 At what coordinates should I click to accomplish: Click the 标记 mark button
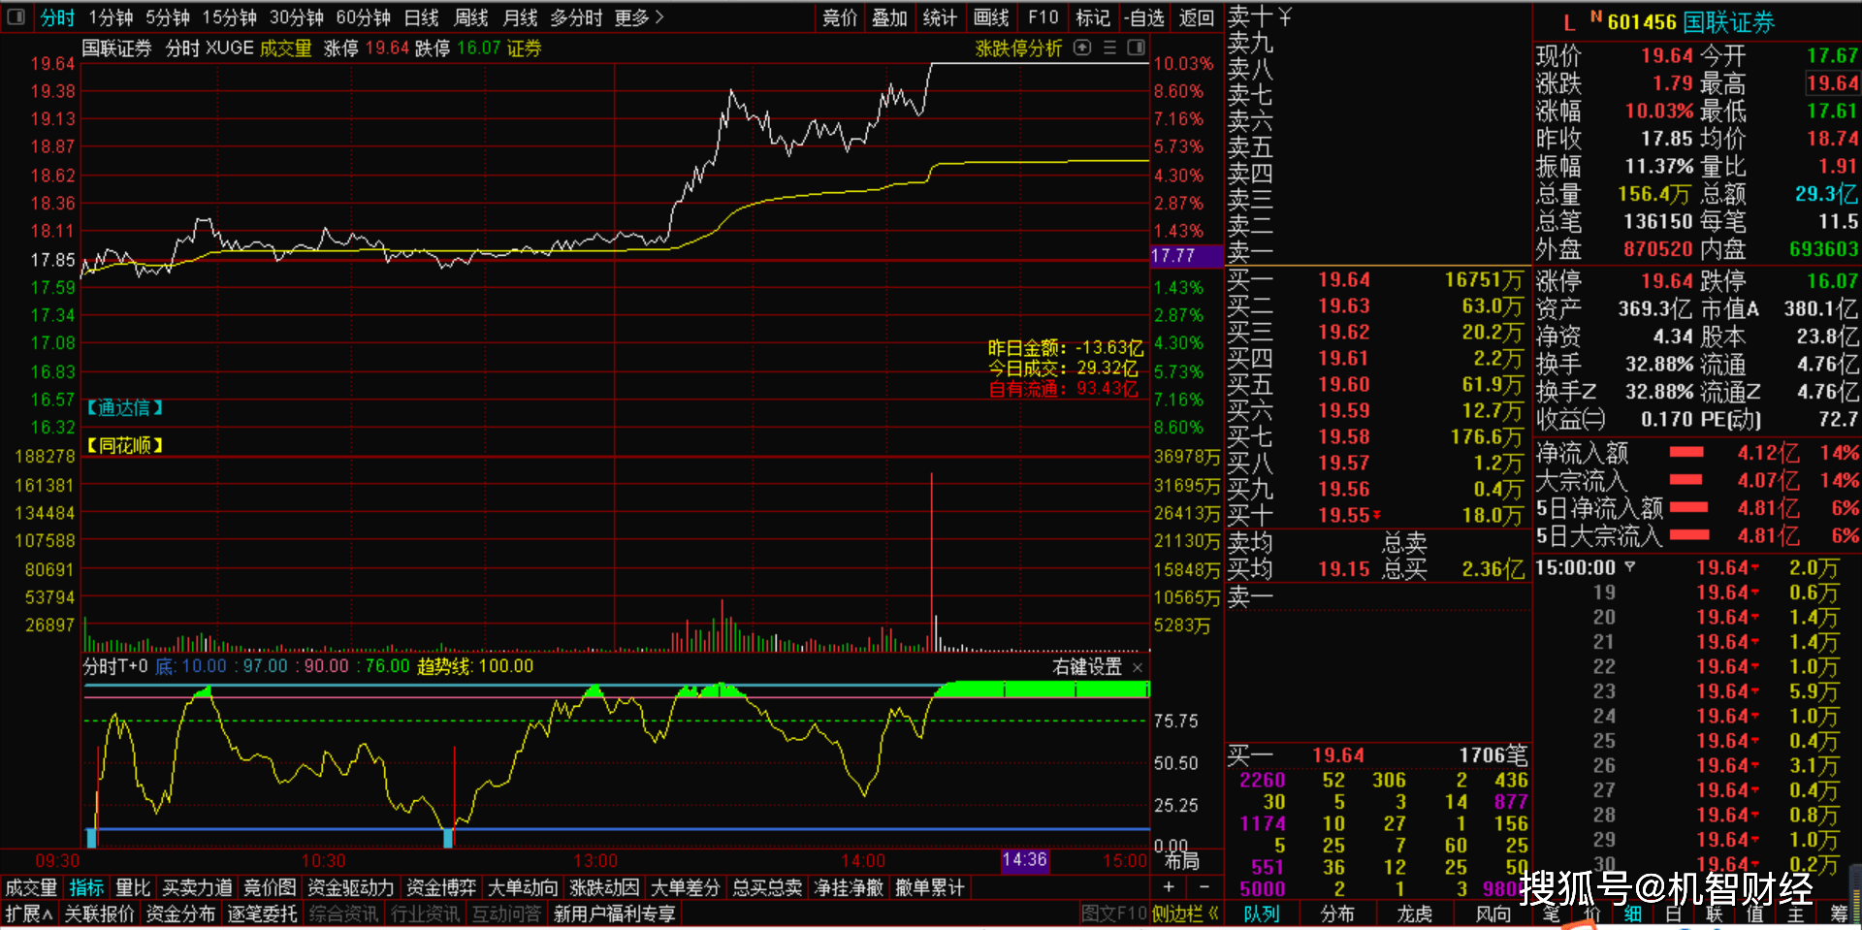tap(1093, 17)
